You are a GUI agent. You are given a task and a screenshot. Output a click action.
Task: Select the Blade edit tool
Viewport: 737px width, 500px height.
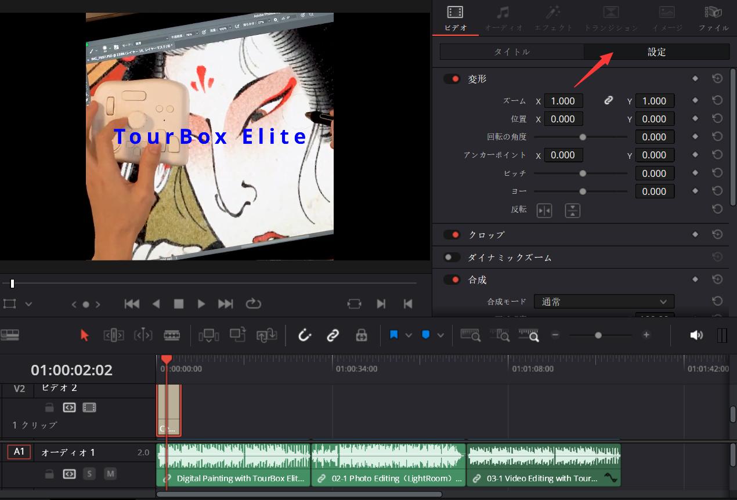click(x=172, y=335)
